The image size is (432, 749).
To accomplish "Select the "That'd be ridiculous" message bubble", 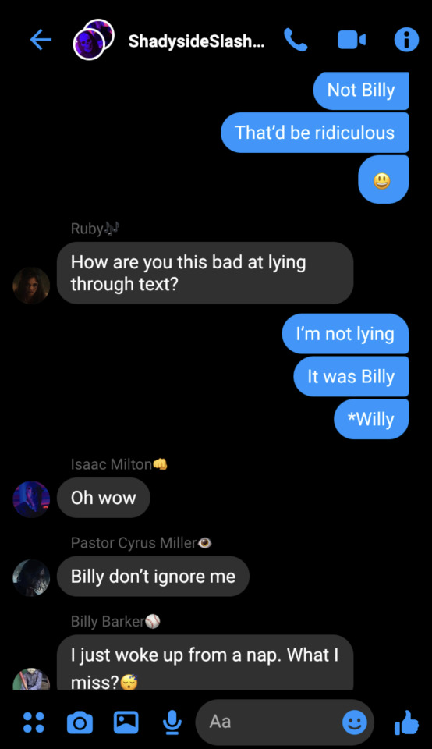I will click(314, 133).
